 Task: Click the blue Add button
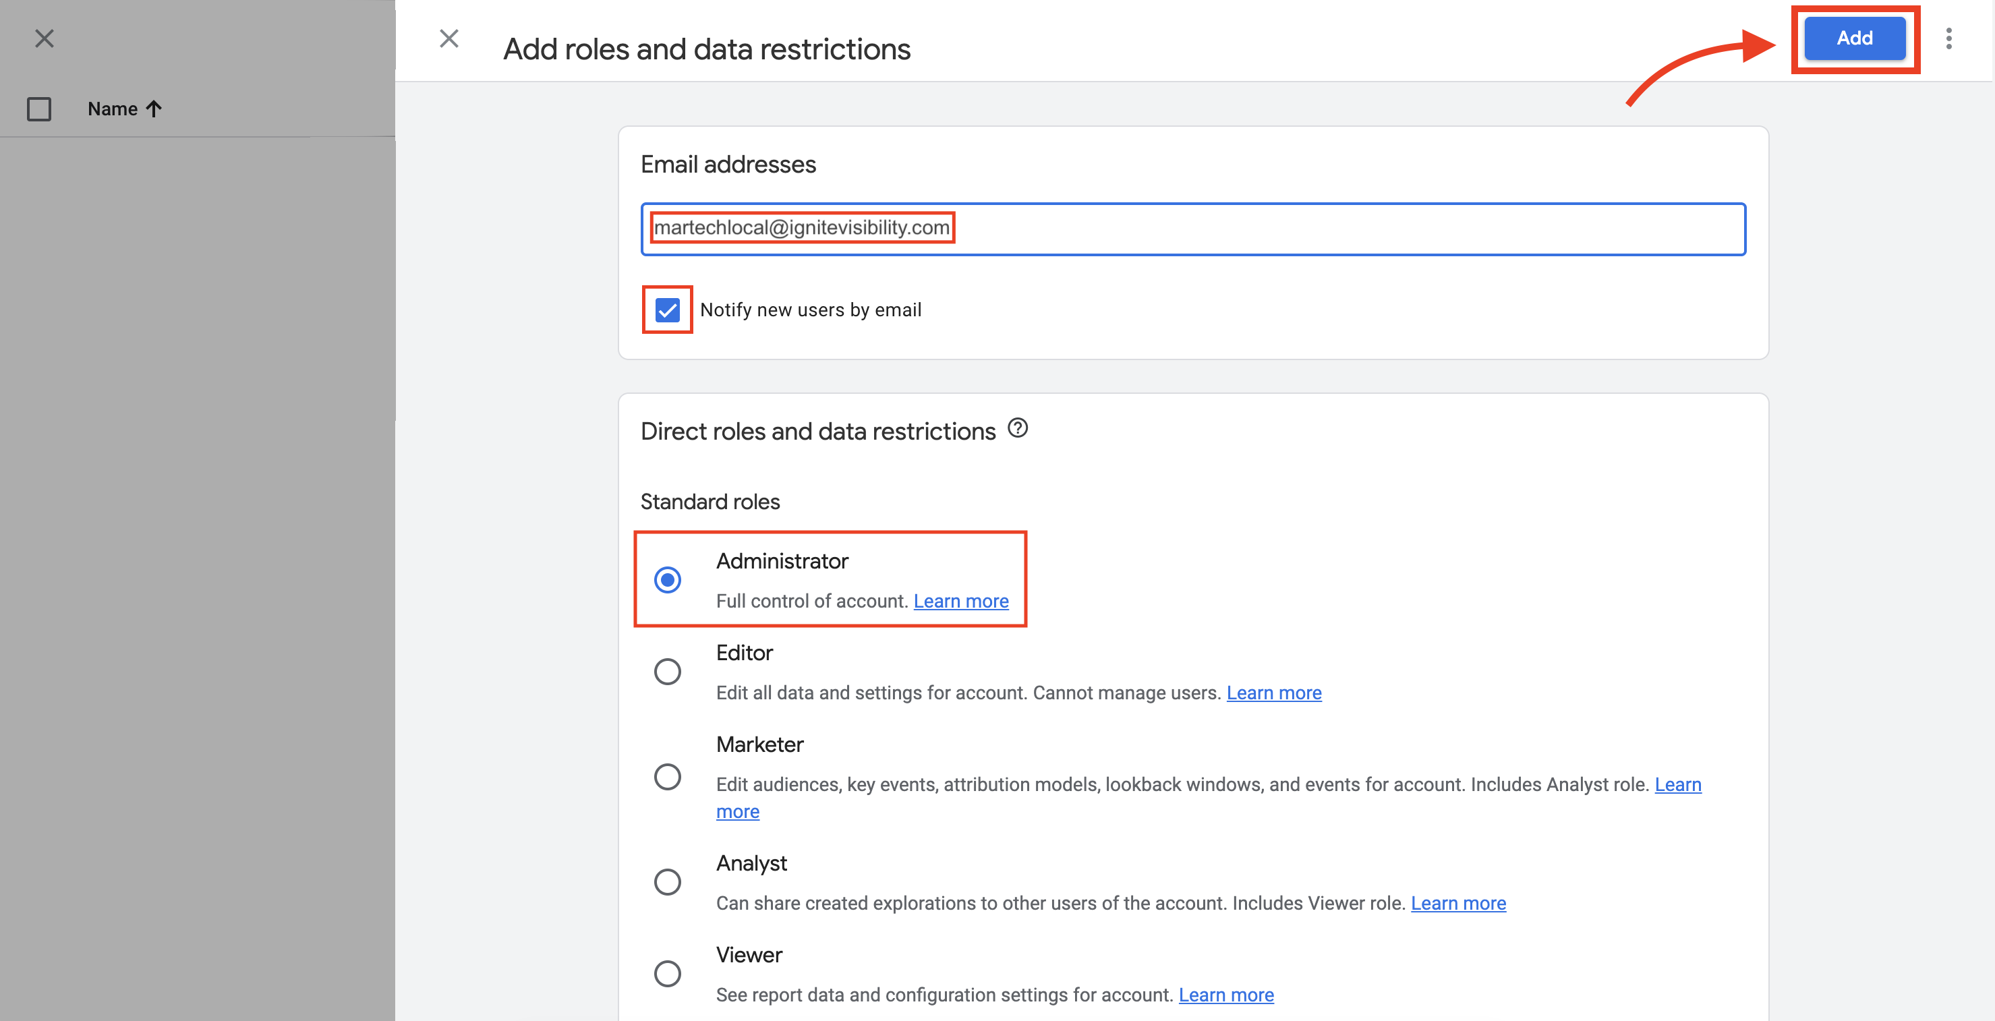[1854, 38]
